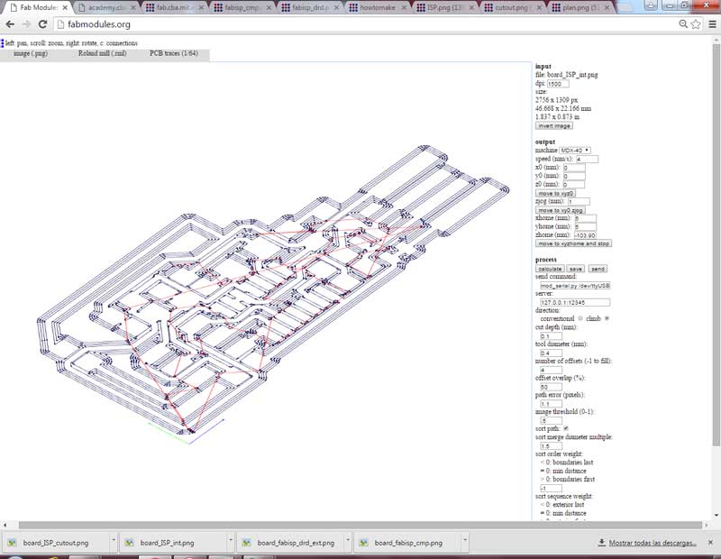Click the path error (pixels) field

(x=551, y=404)
